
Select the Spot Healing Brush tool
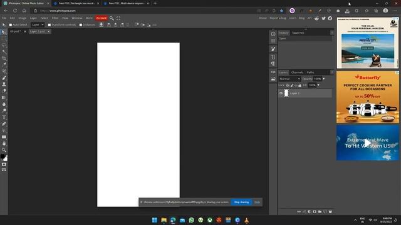[x=4, y=71]
